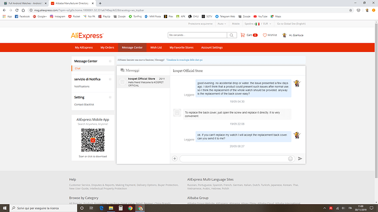Add attachment with the plus icon
This screenshot has width=378, height=212.
tap(175, 158)
